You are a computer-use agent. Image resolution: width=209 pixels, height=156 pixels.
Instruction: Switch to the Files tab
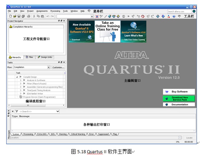(x=29, y=57)
